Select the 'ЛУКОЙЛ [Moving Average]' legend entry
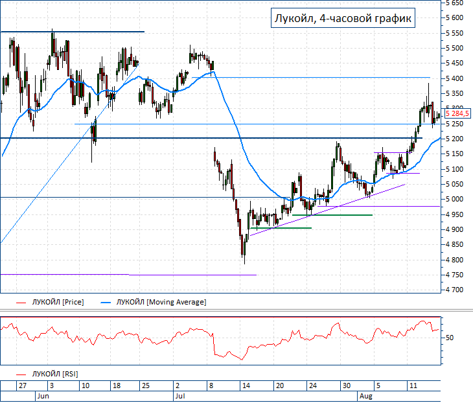 tap(161, 302)
